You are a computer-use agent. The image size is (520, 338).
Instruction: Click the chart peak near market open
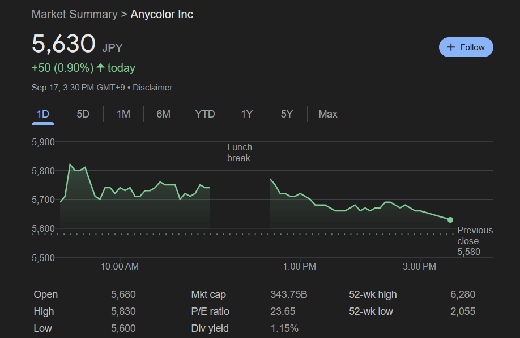coord(70,164)
